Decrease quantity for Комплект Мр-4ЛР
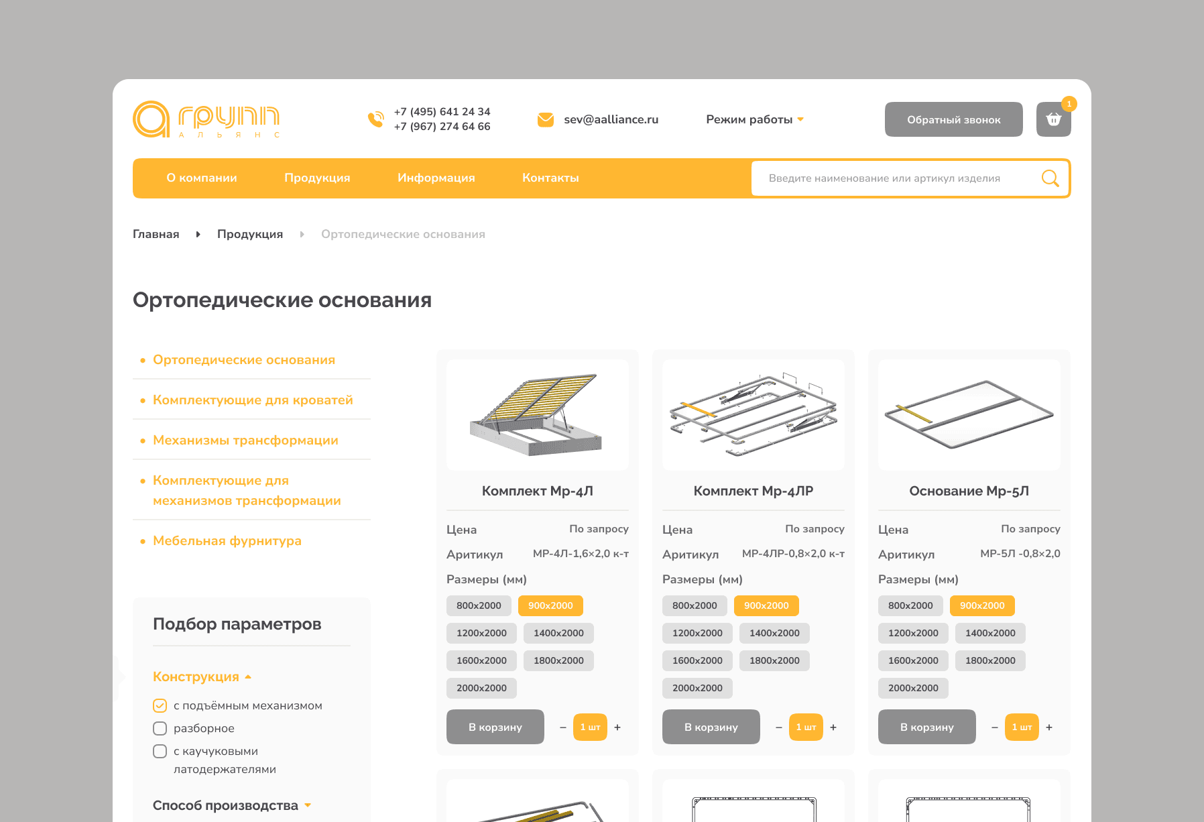 779,727
